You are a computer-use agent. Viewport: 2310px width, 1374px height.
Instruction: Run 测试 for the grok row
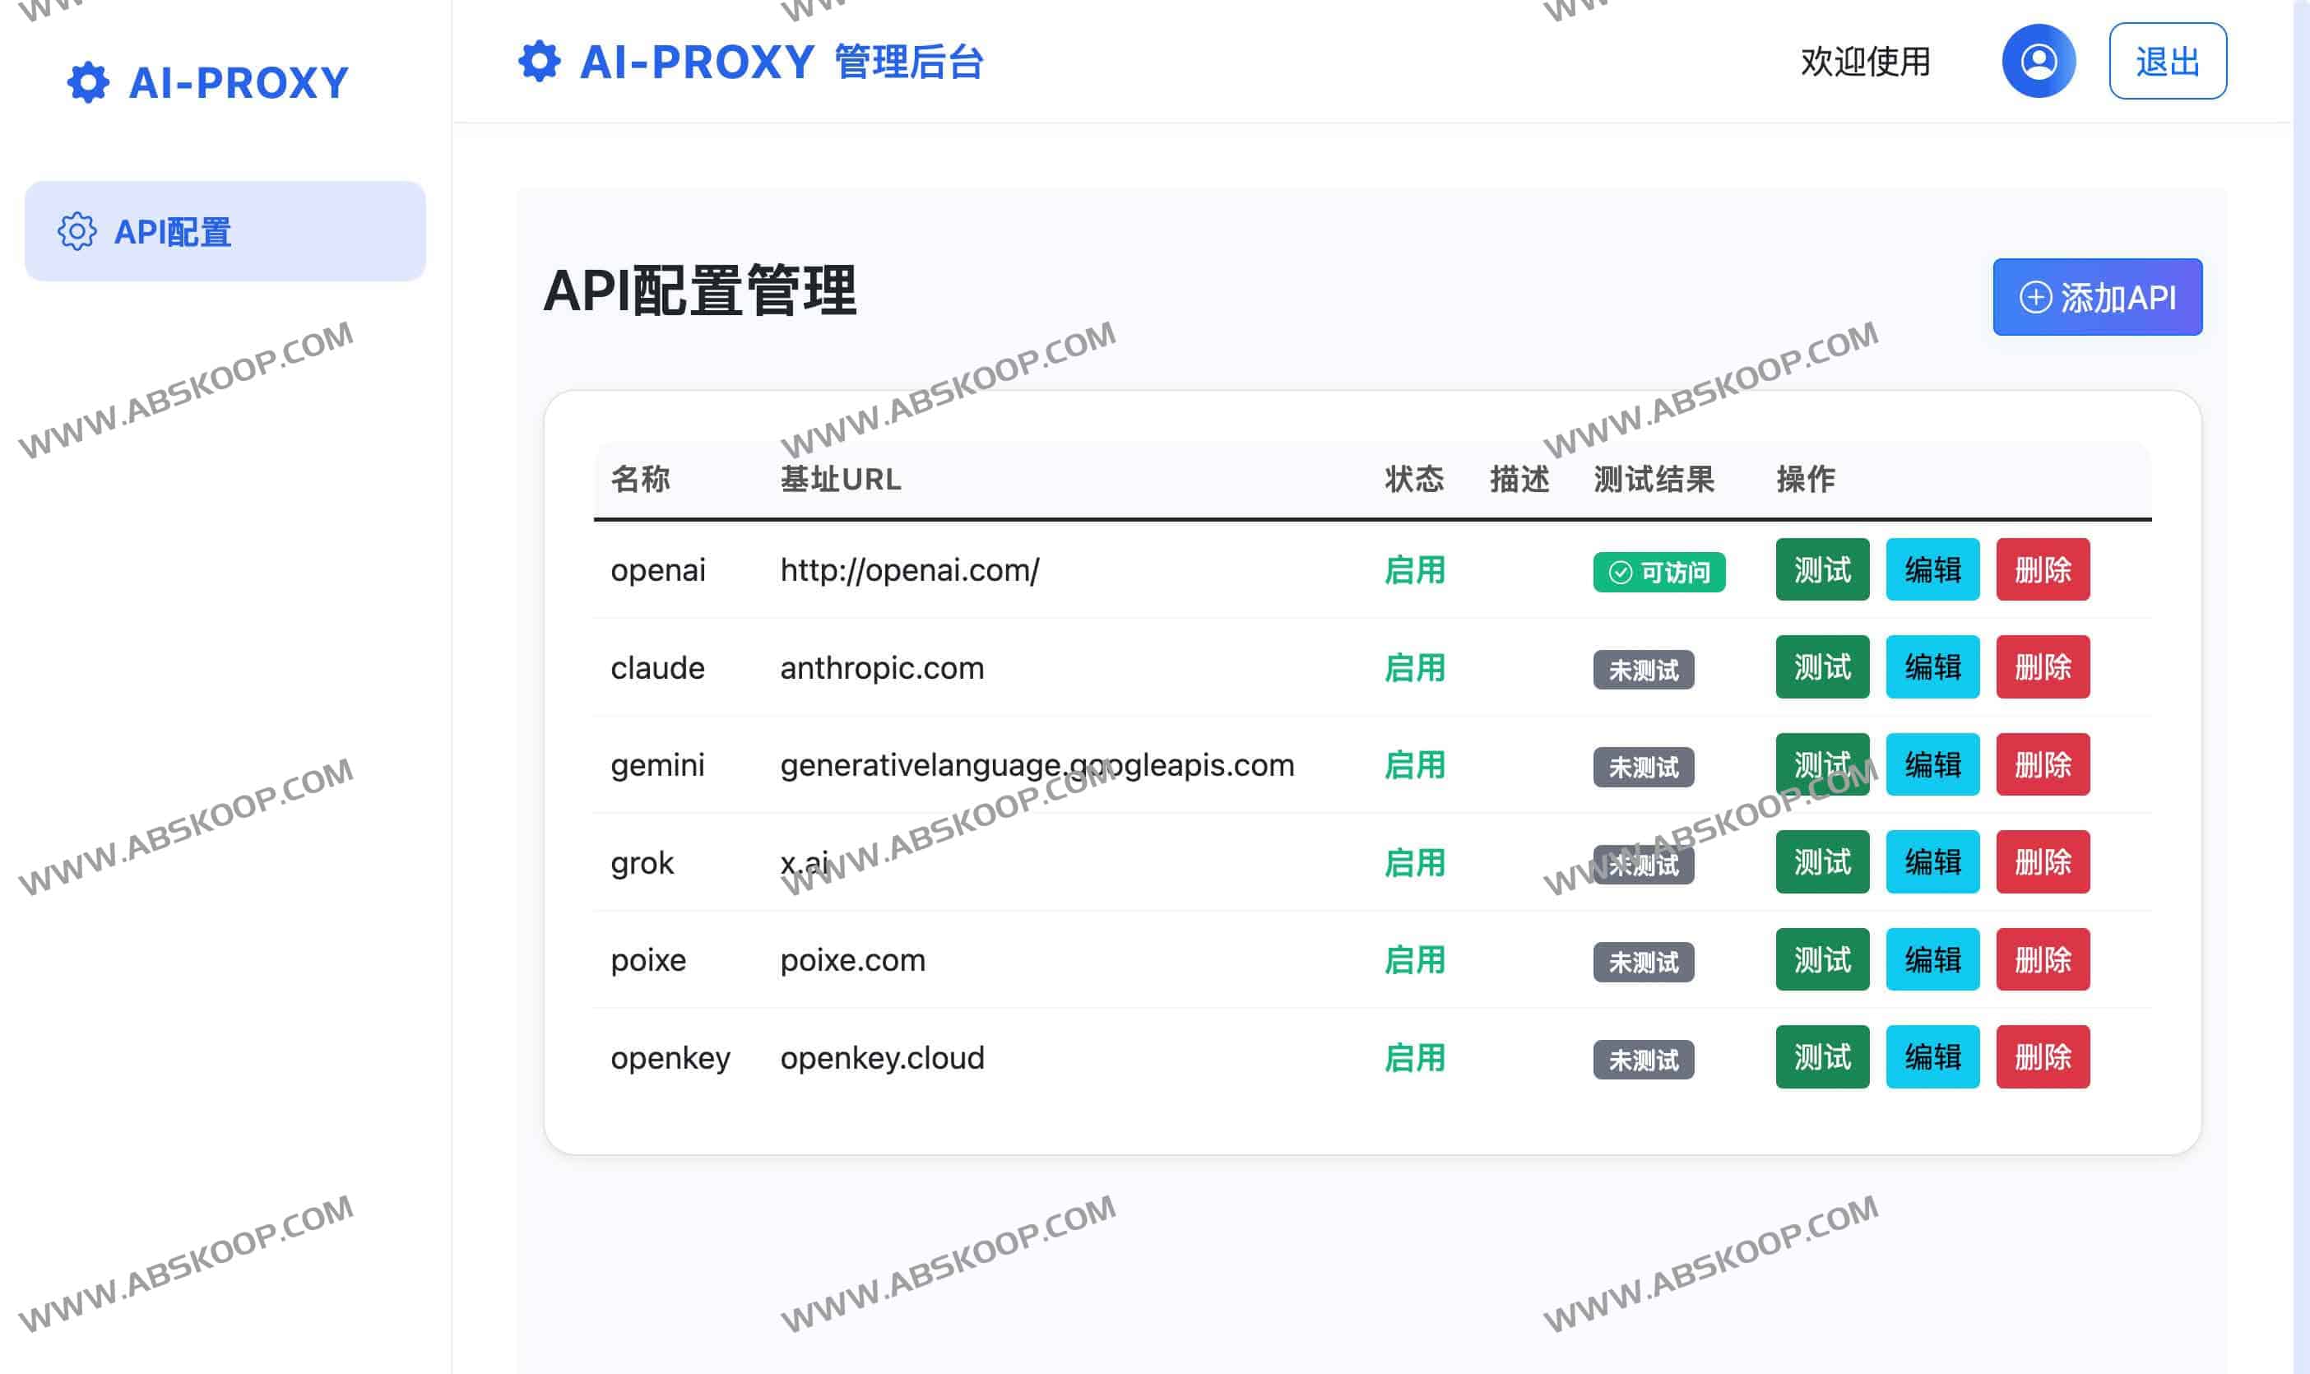(1821, 862)
